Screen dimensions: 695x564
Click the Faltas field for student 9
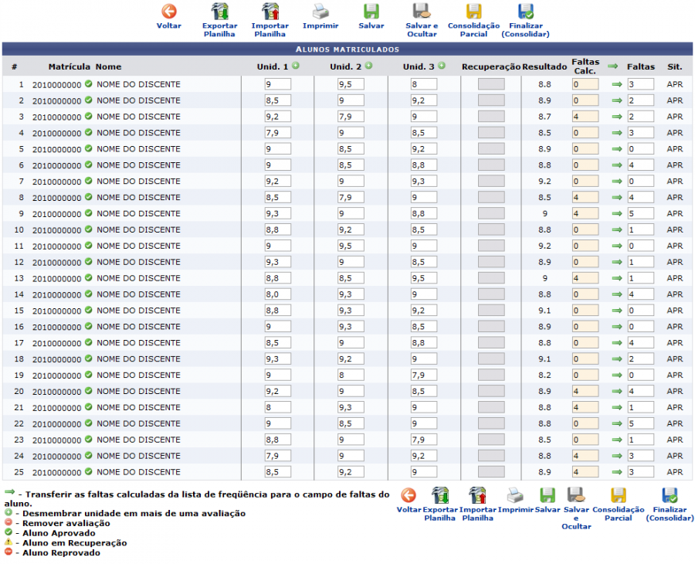click(640, 213)
